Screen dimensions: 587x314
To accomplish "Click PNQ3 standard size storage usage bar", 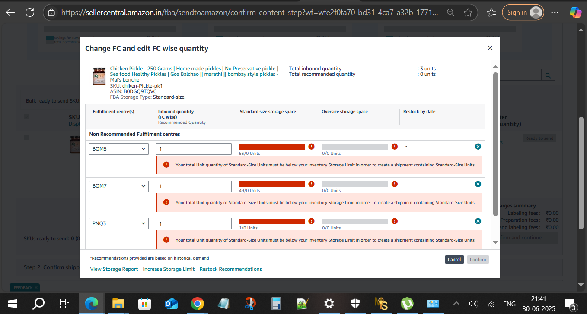I will 272,221.
